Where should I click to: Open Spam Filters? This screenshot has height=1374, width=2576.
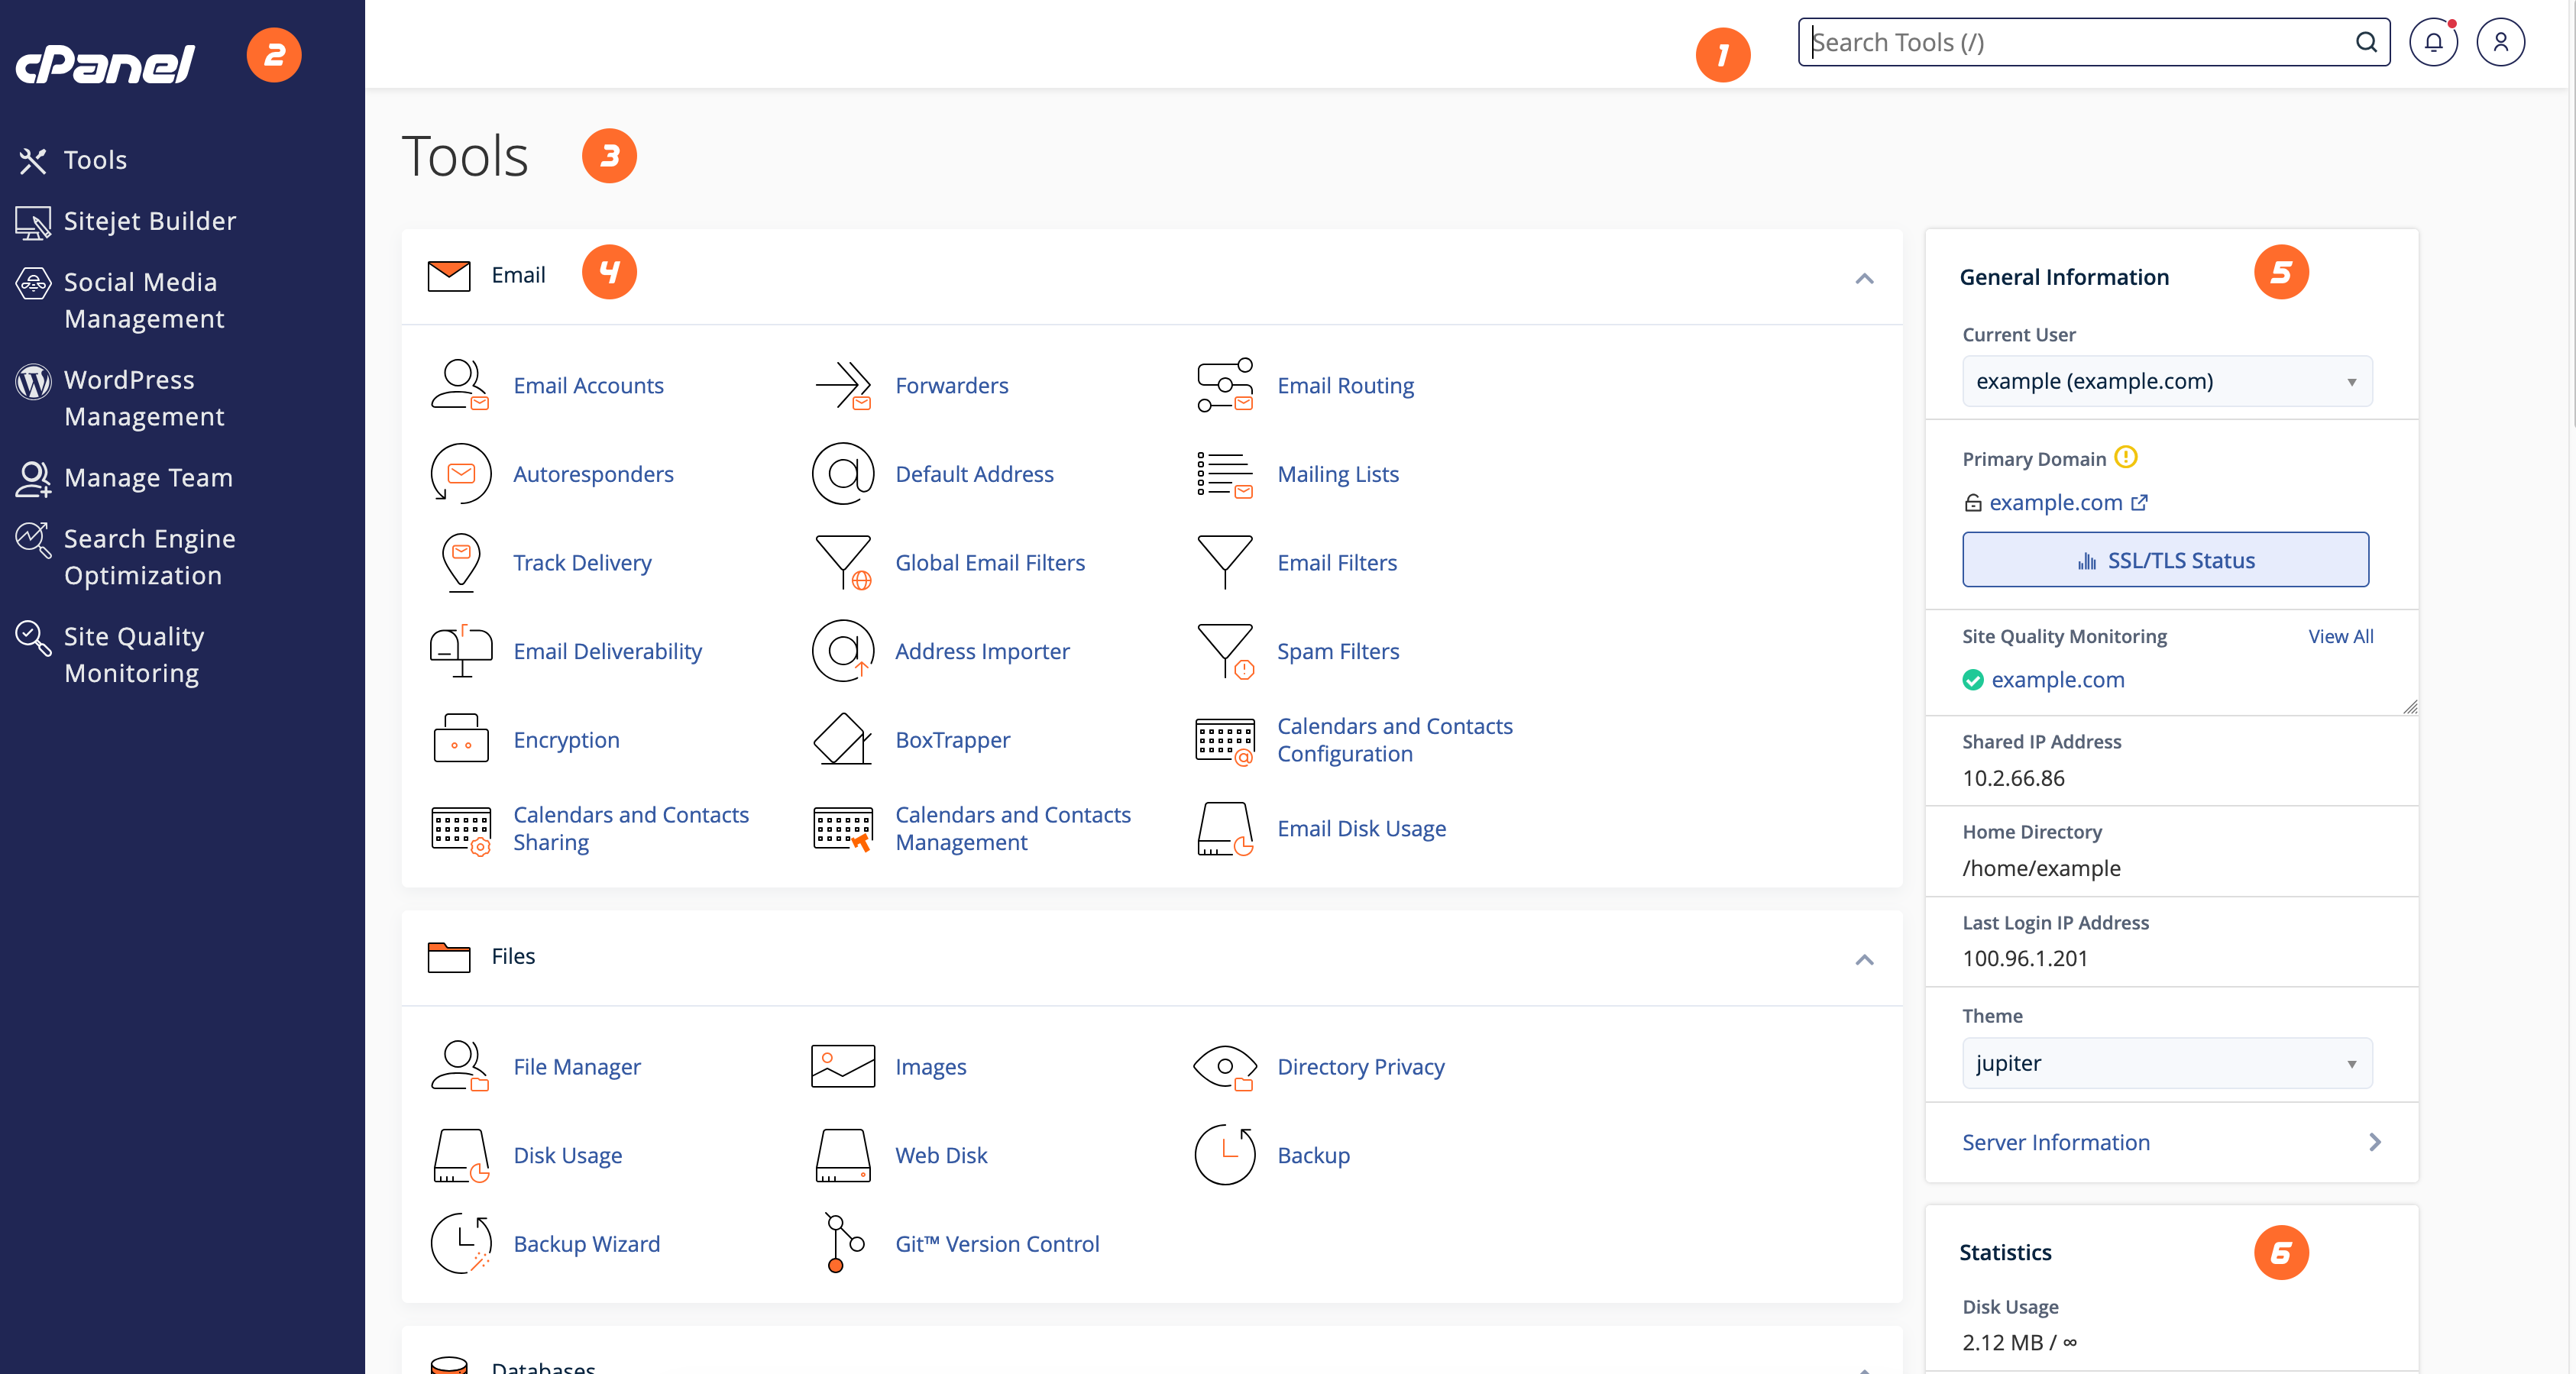pos(1338,651)
